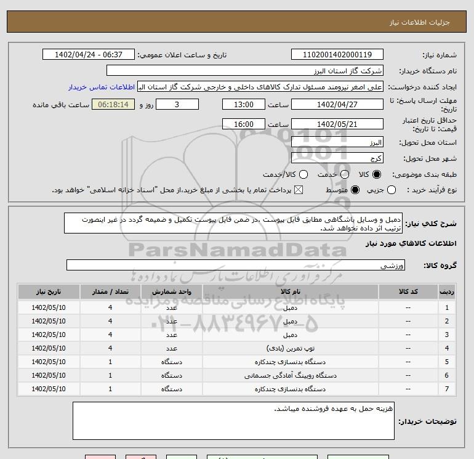Click the delivery city field کرج
Viewport: 474px width, 459px height.
pyautogui.click(x=337, y=158)
